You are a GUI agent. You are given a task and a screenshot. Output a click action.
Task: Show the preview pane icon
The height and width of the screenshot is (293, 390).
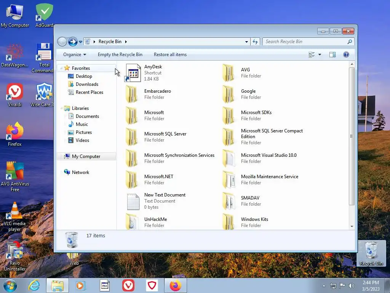[x=332, y=55]
